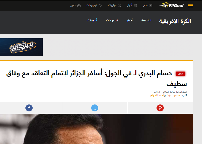Share article on Pinterest
Viewport: 202px width, 144px height.
(160, 108)
